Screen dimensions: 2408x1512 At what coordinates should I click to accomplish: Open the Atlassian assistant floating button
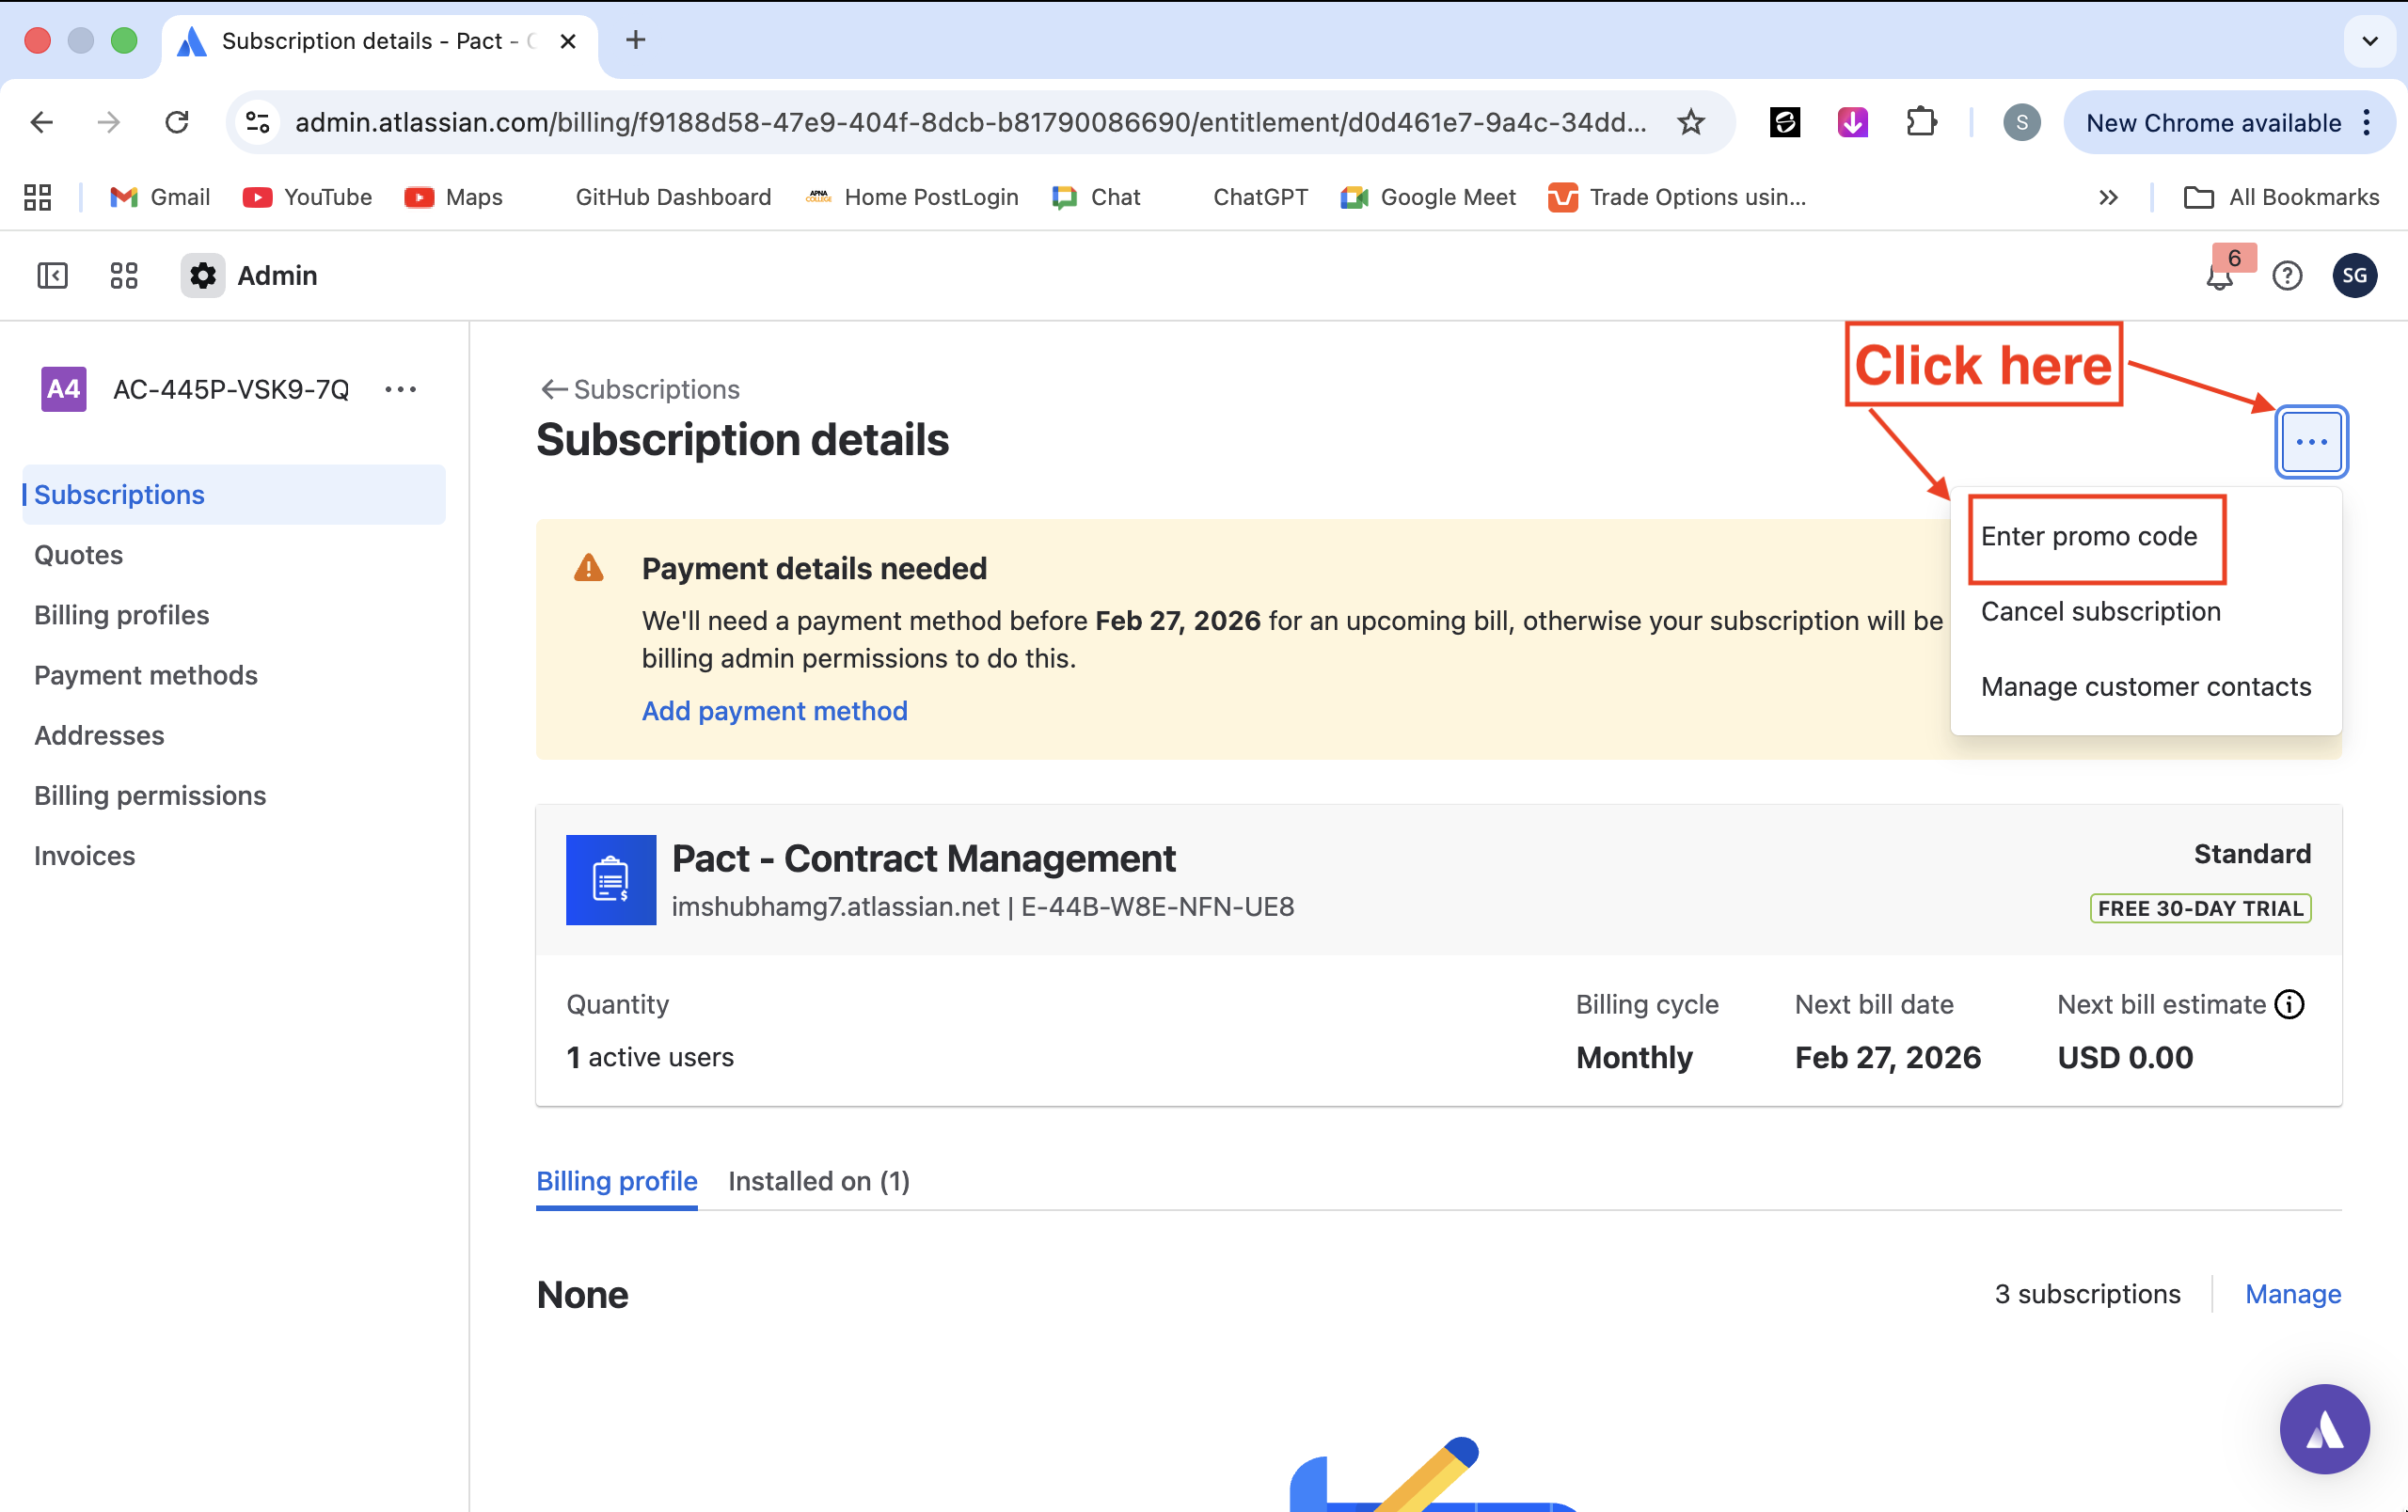[x=2324, y=1428]
